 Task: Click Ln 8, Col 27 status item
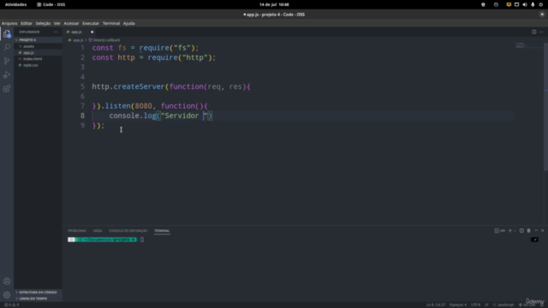tap(436, 305)
